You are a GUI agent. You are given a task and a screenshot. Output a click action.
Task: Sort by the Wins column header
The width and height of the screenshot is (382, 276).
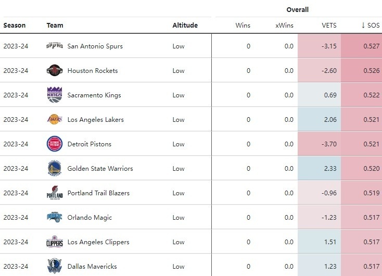pyautogui.click(x=243, y=26)
